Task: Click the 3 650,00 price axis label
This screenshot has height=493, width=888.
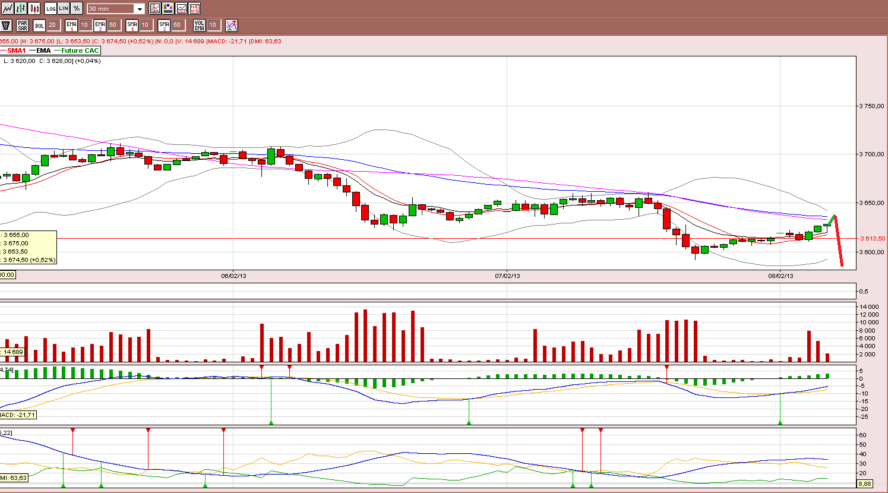Action: (872, 203)
